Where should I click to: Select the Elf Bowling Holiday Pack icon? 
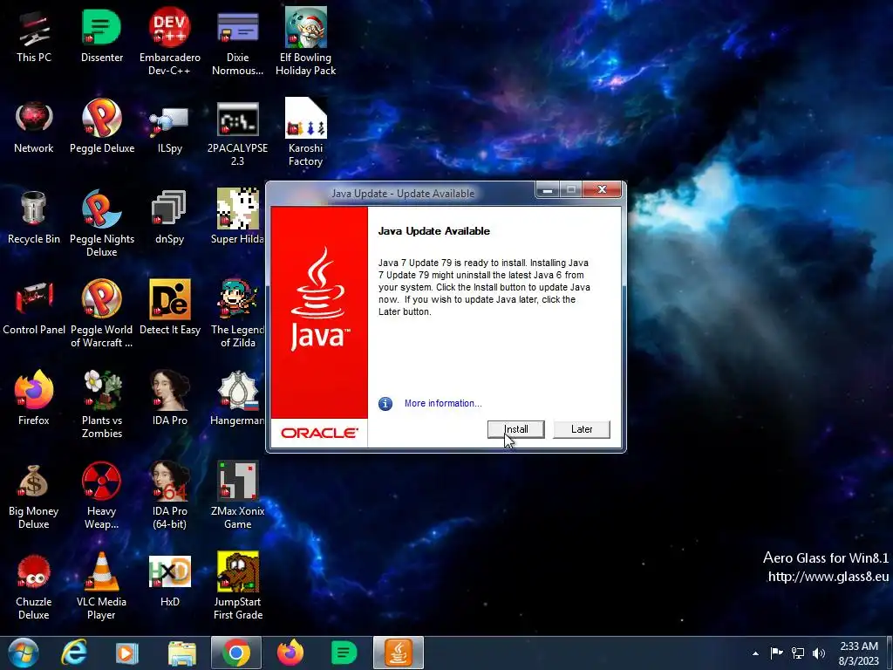[x=306, y=43]
